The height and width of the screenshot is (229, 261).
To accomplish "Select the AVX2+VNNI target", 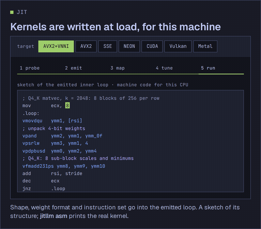I will coord(56,46).
